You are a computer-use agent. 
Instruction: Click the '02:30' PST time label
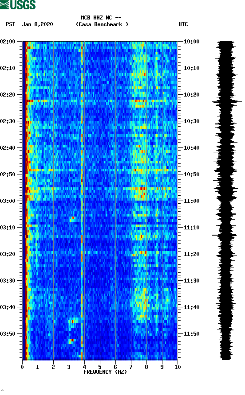[x=8, y=121]
